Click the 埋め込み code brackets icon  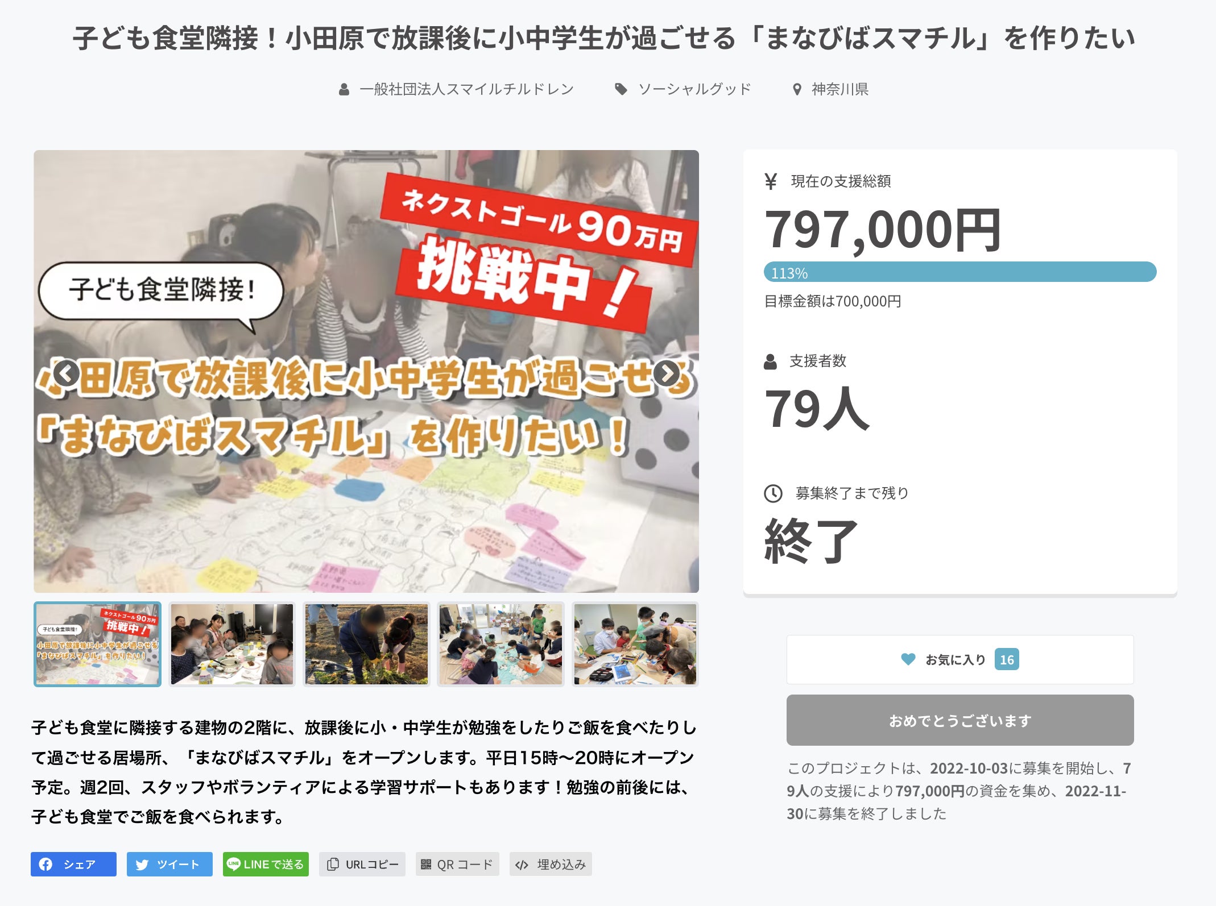point(522,865)
